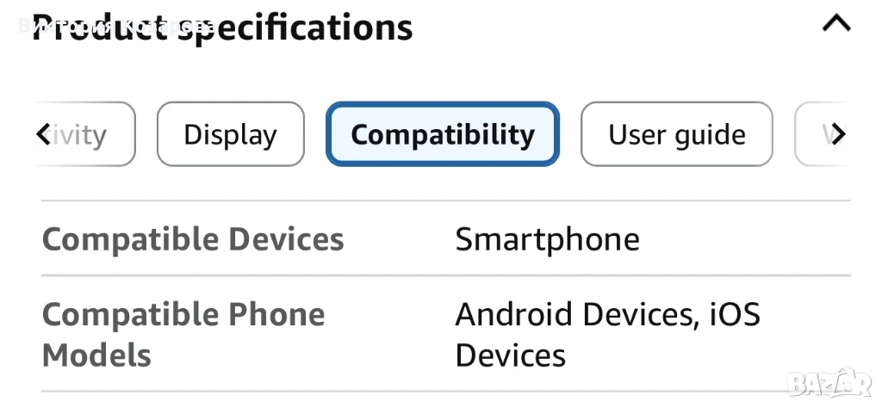The image size is (882, 408).
Task: Click the last word Devices below Android
Action: 510,355
